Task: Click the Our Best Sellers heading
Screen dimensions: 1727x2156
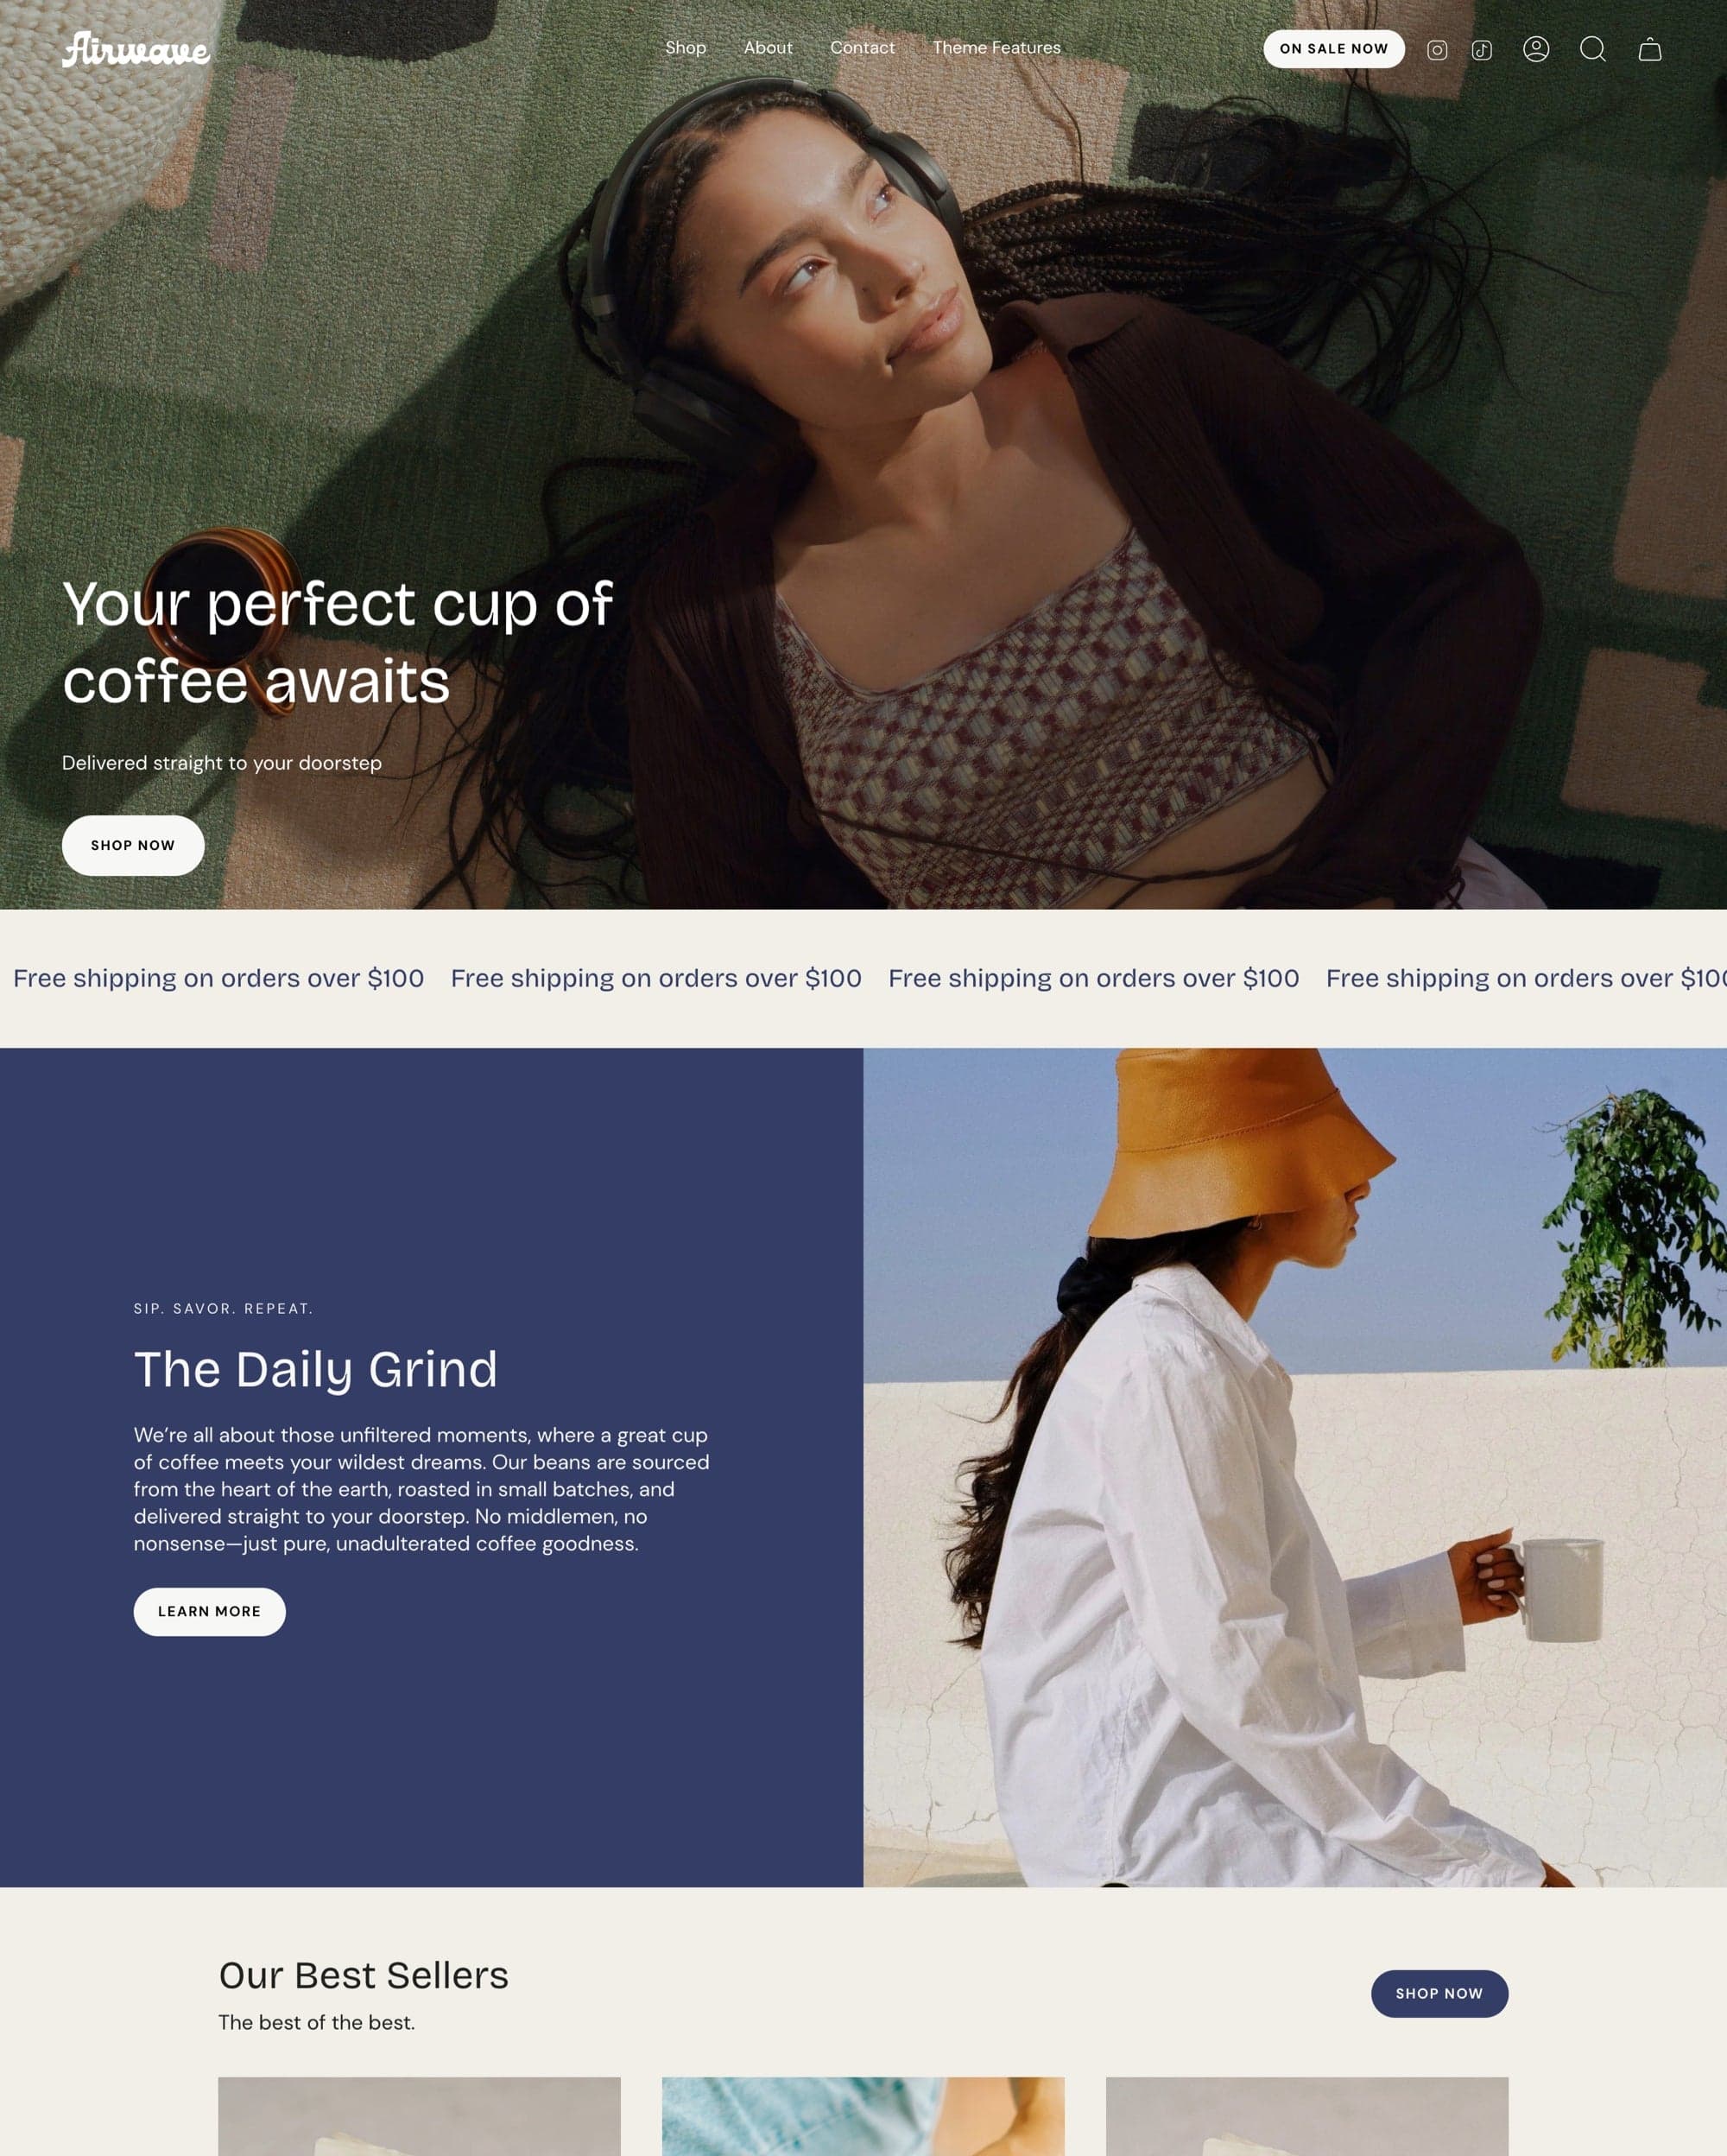Action: [364, 1975]
